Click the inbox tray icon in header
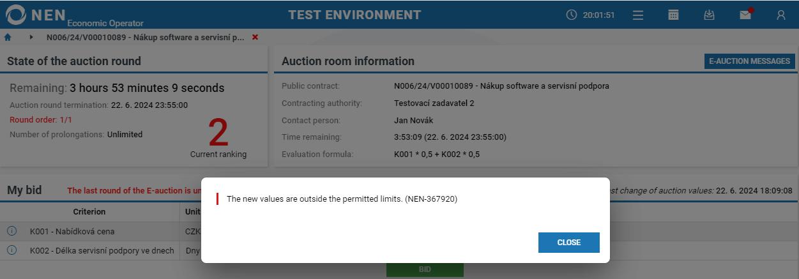799x279 pixels. (x=709, y=15)
